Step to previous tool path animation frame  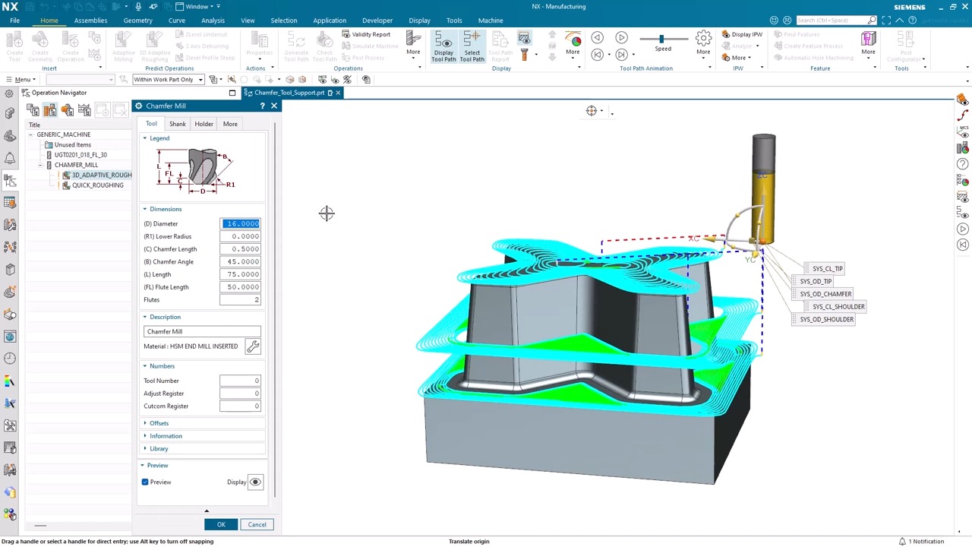(598, 55)
